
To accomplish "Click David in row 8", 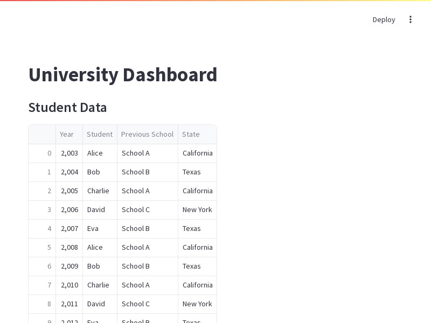I will pos(100,304).
